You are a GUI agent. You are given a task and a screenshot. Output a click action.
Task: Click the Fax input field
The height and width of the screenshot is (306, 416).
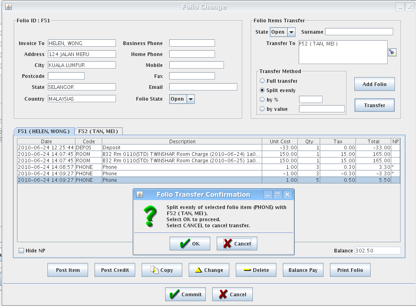coord(192,76)
